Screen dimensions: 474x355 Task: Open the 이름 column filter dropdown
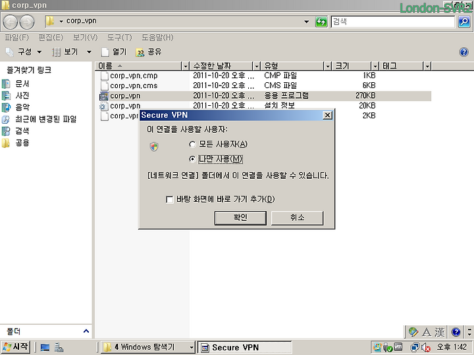click(185, 66)
